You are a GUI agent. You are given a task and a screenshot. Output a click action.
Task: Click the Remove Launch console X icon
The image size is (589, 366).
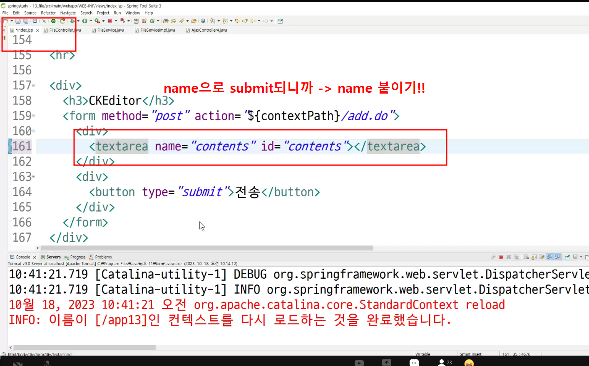(509, 257)
